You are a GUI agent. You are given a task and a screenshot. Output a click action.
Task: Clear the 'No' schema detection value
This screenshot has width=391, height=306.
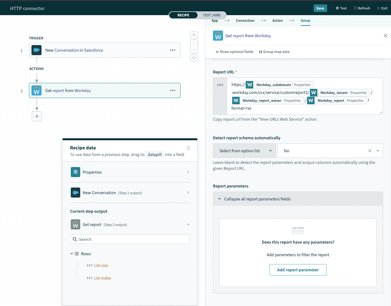click(370, 151)
